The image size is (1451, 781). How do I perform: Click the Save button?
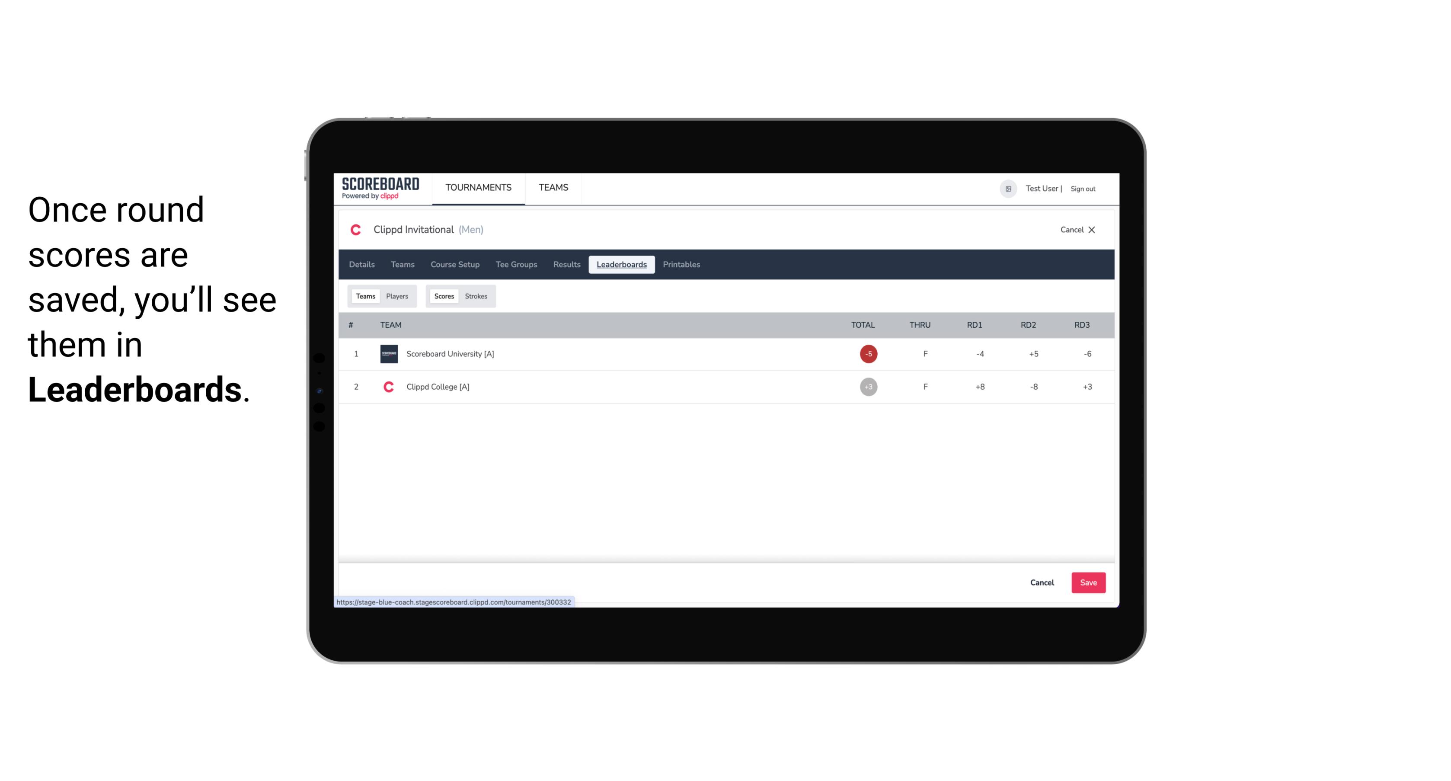tap(1087, 582)
